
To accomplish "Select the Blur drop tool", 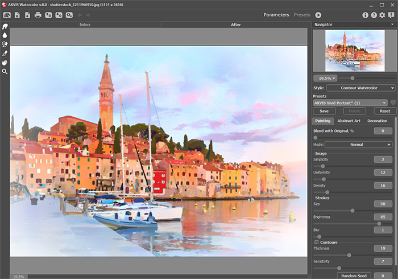I will (5, 35).
